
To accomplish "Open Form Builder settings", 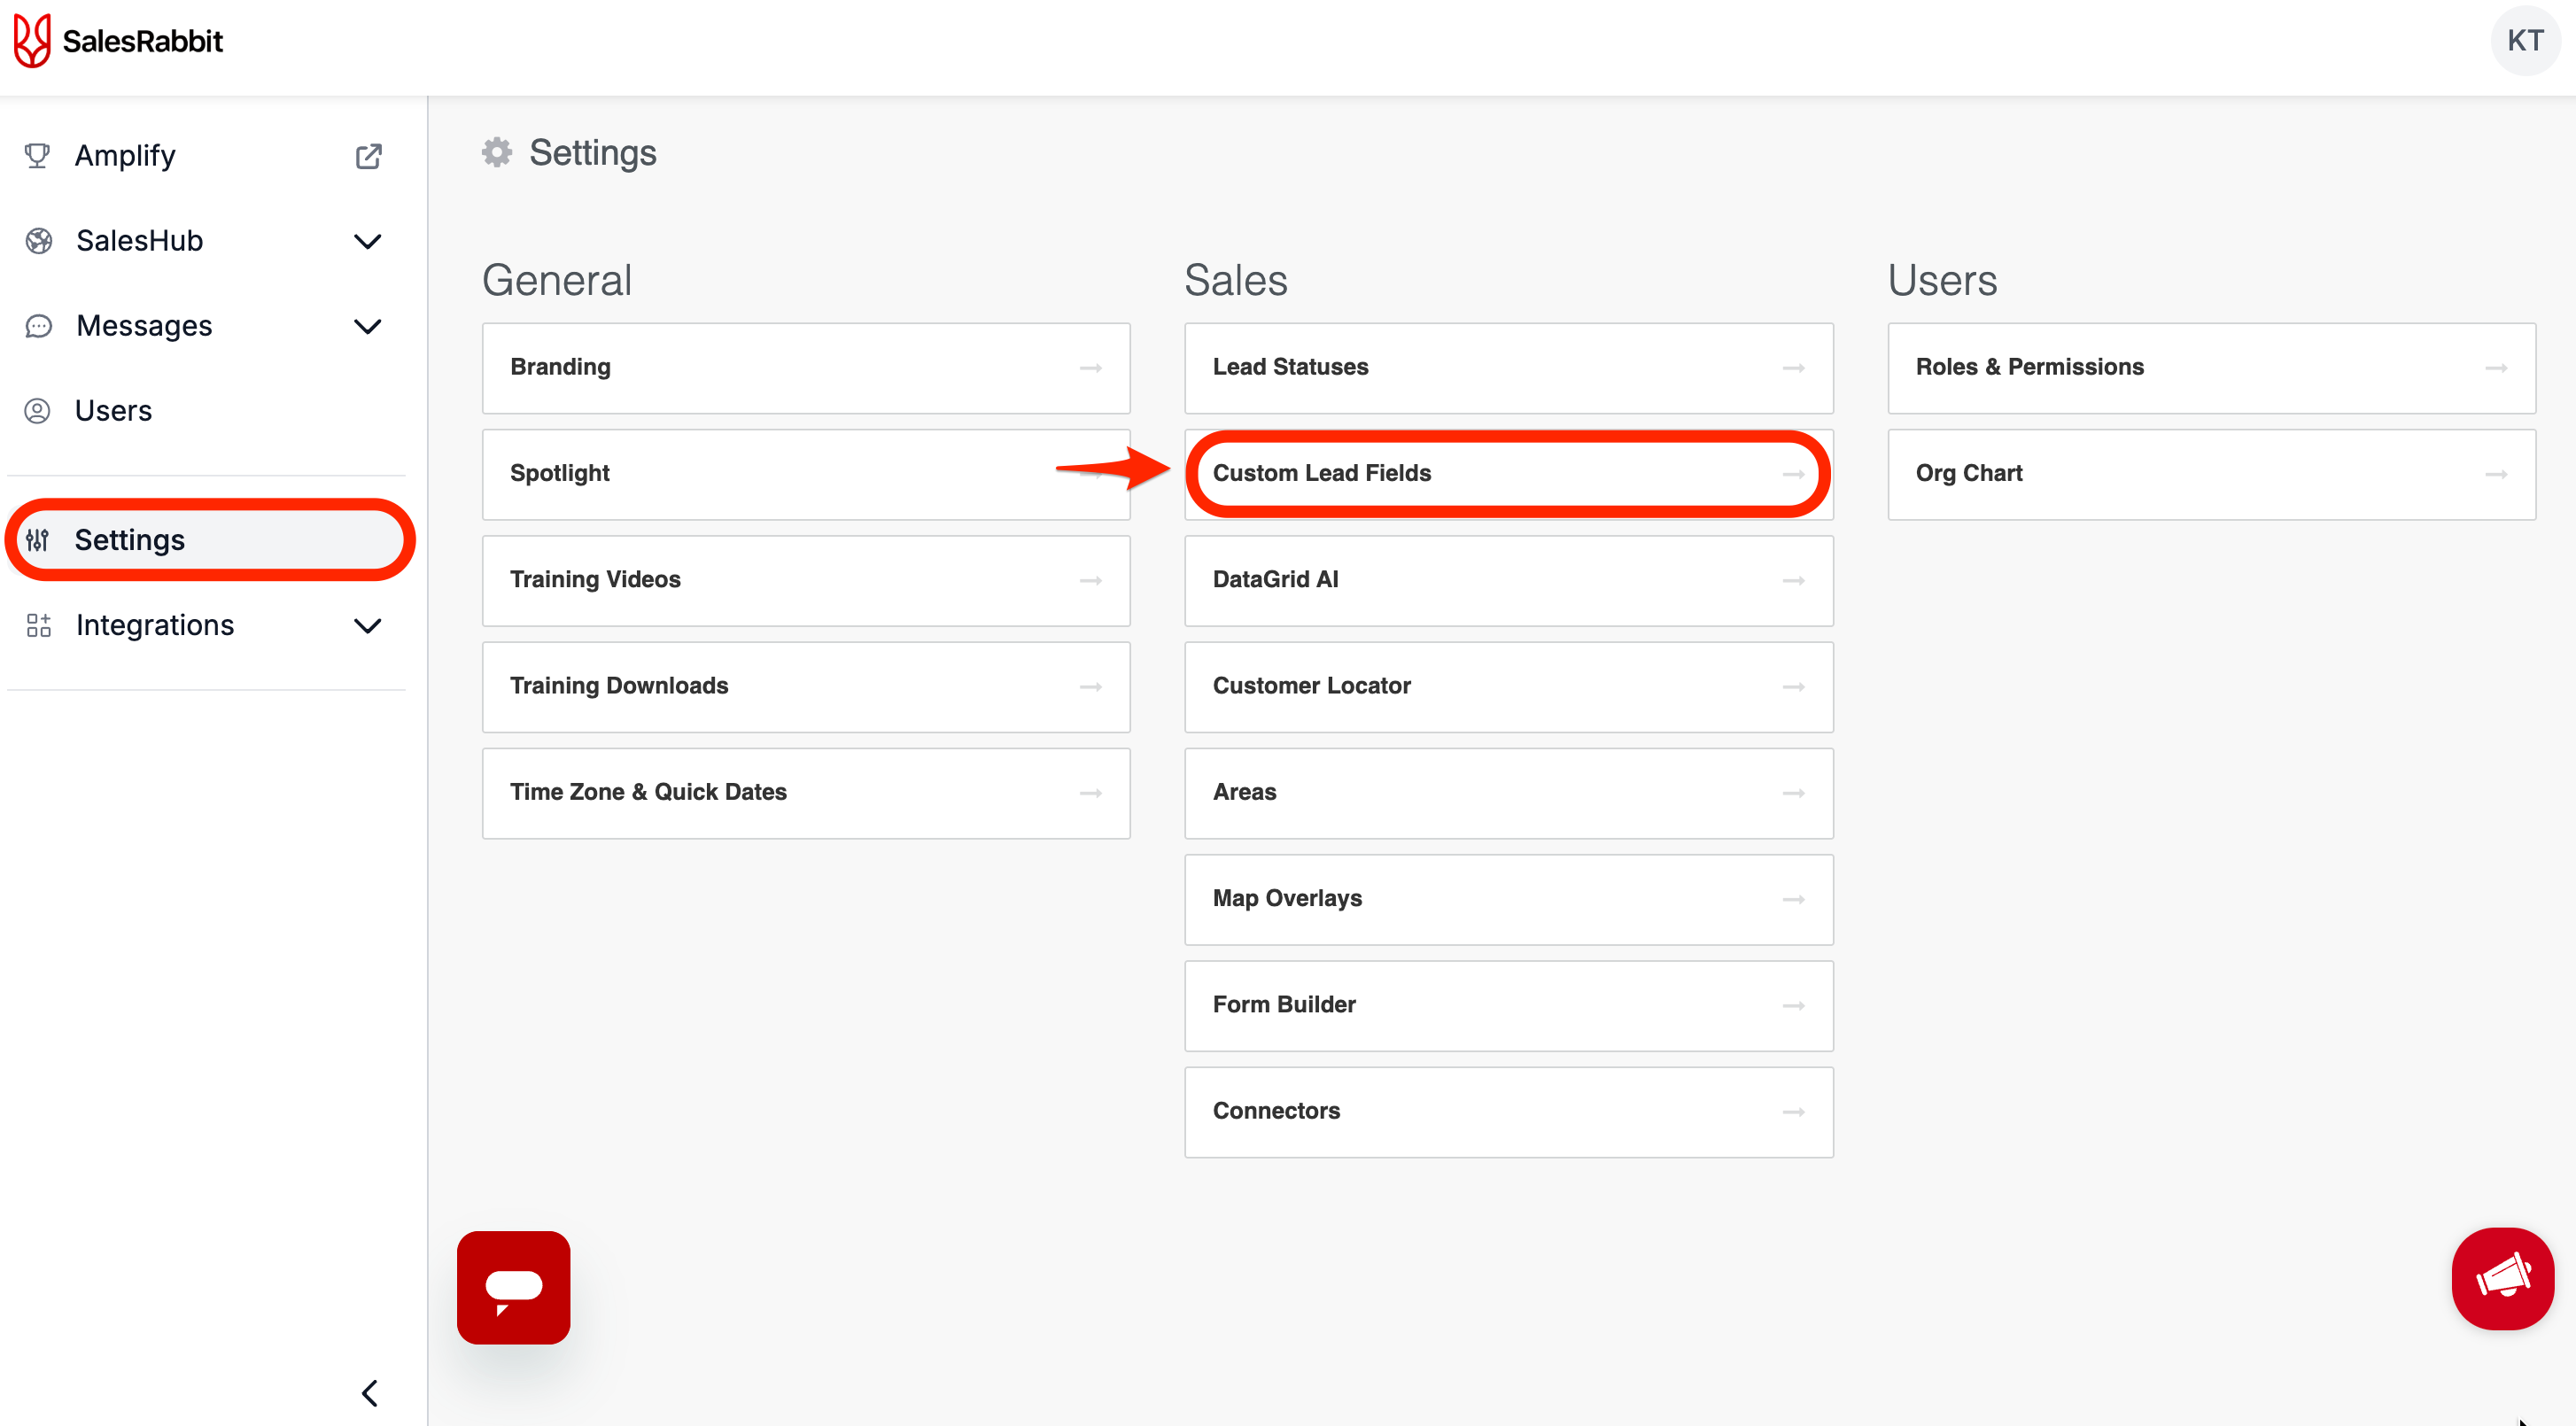I will point(1508,1005).
